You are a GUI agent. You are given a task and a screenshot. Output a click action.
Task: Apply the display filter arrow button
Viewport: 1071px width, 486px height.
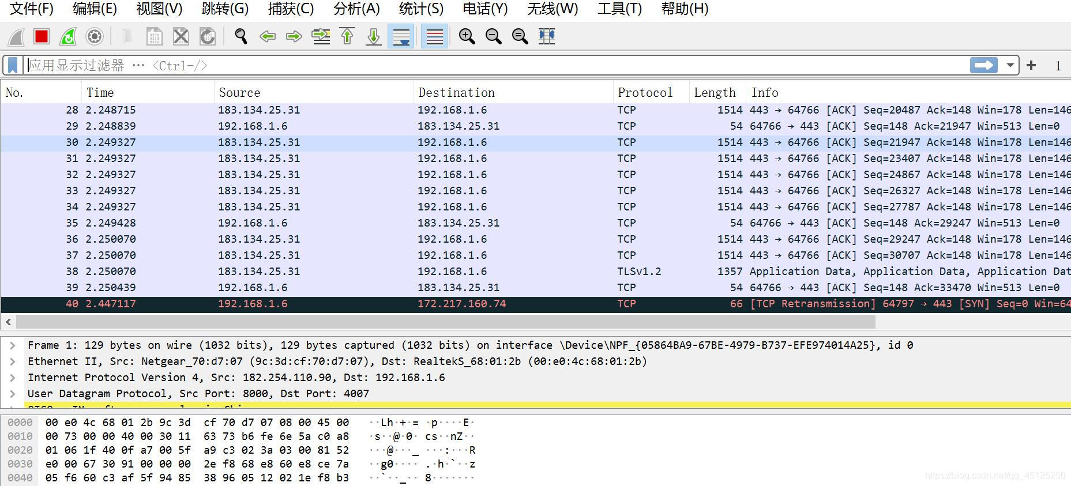click(984, 65)
